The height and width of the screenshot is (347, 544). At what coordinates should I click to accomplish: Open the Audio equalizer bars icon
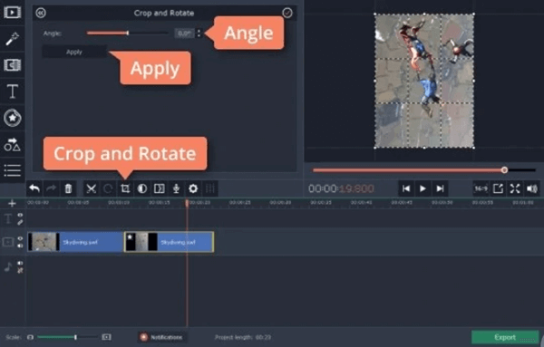pos(210,188)
